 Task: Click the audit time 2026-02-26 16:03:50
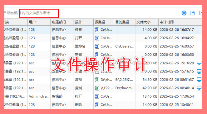[x=177, y=55]
